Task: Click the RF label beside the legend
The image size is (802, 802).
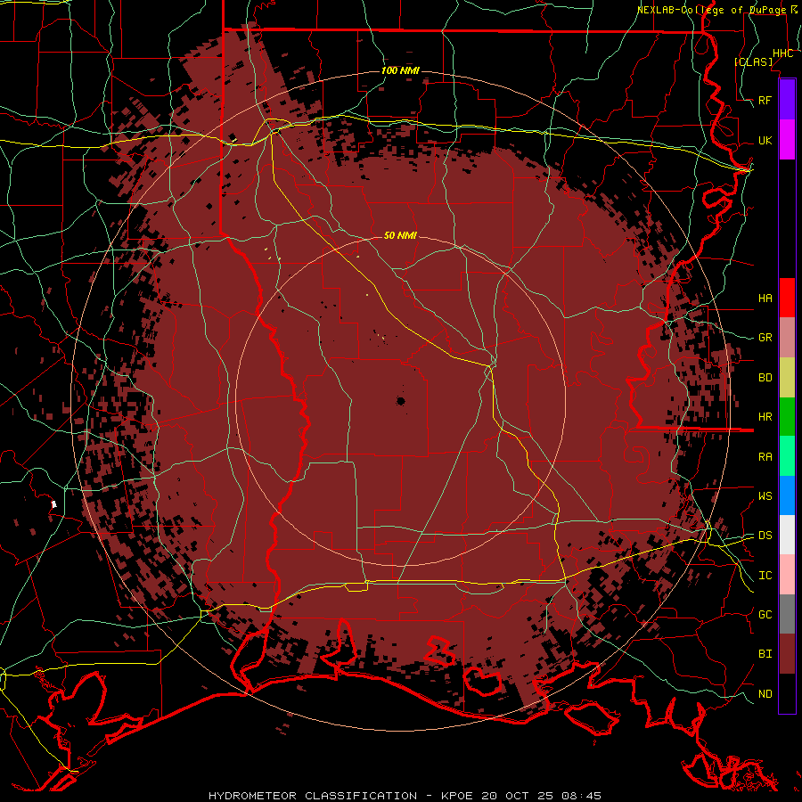Action: tap(765, 100)
